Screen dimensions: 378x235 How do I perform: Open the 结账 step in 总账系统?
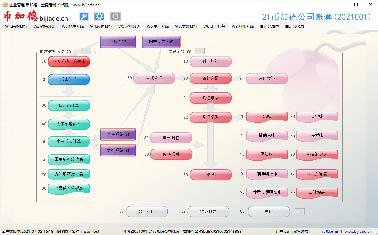click(x=211, y=175)
